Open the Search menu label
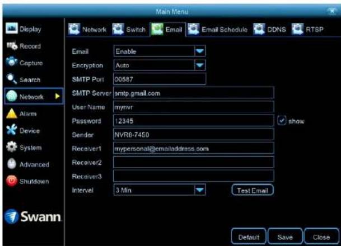Image resolution: width=341 pixels, height=246 pixels. 30,80
